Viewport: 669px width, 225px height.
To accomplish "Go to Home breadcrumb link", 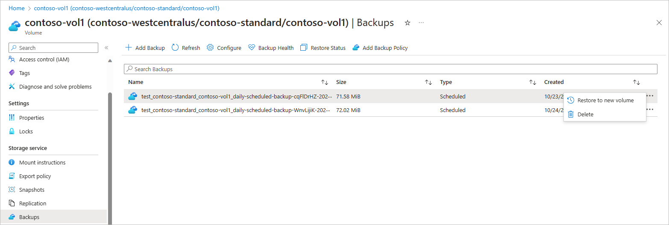I will 17,8.
